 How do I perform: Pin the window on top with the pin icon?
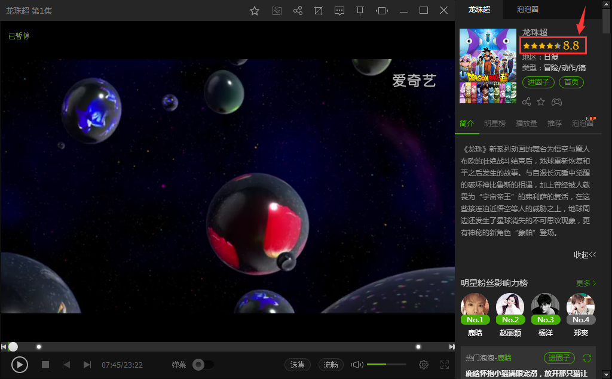click(360, 11)
